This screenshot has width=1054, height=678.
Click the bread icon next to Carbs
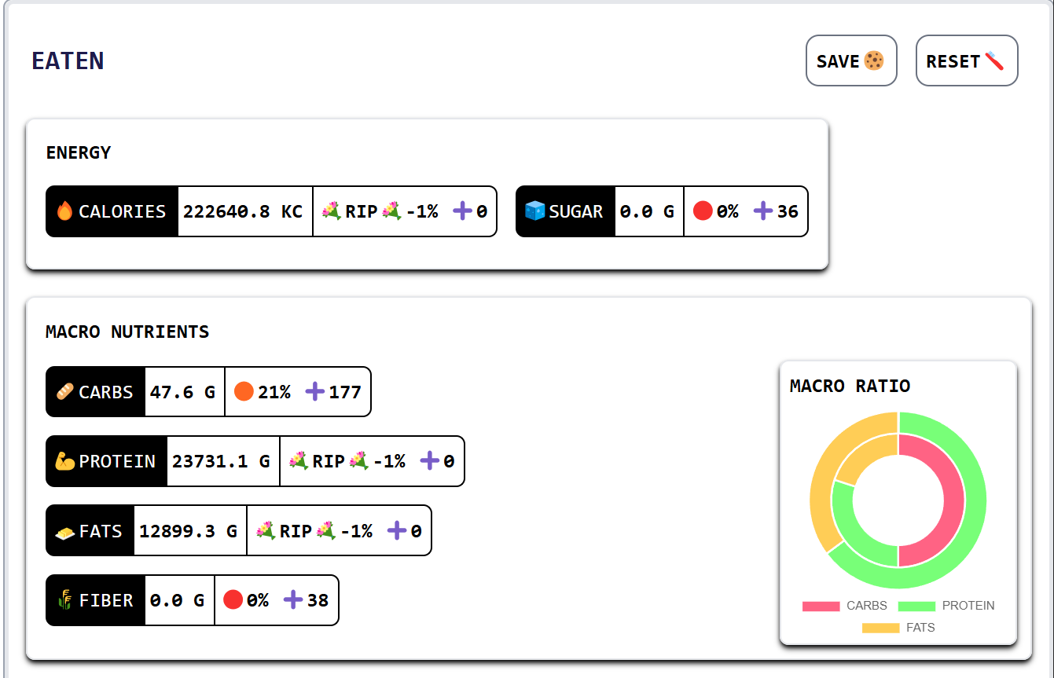(65, 392)
